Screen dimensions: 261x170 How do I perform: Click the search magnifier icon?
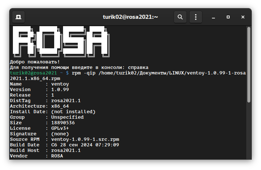pyautogui.click(x=180, y=17)
